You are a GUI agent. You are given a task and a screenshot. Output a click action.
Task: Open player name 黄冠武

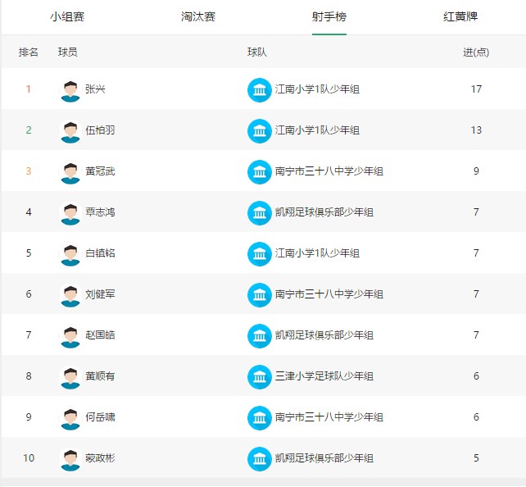click(x=100, y=171)
